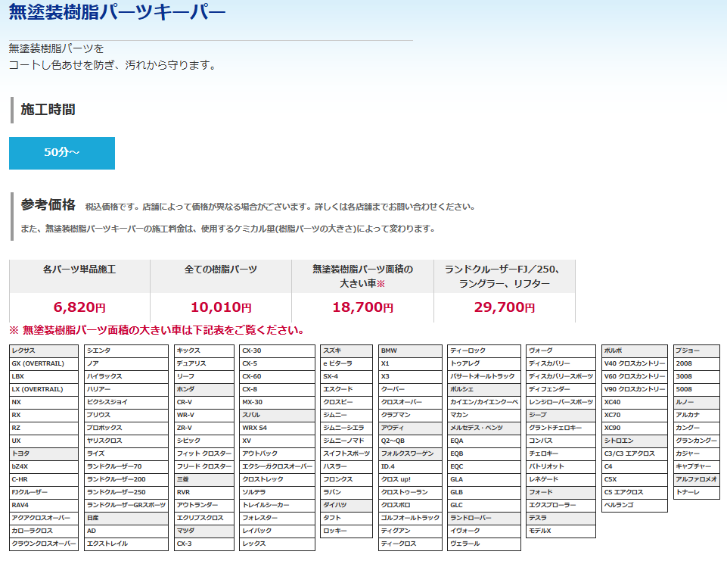Click the ディフェンダー cell
This screenshot has width=727, height=564.
(x=561, y=389)
